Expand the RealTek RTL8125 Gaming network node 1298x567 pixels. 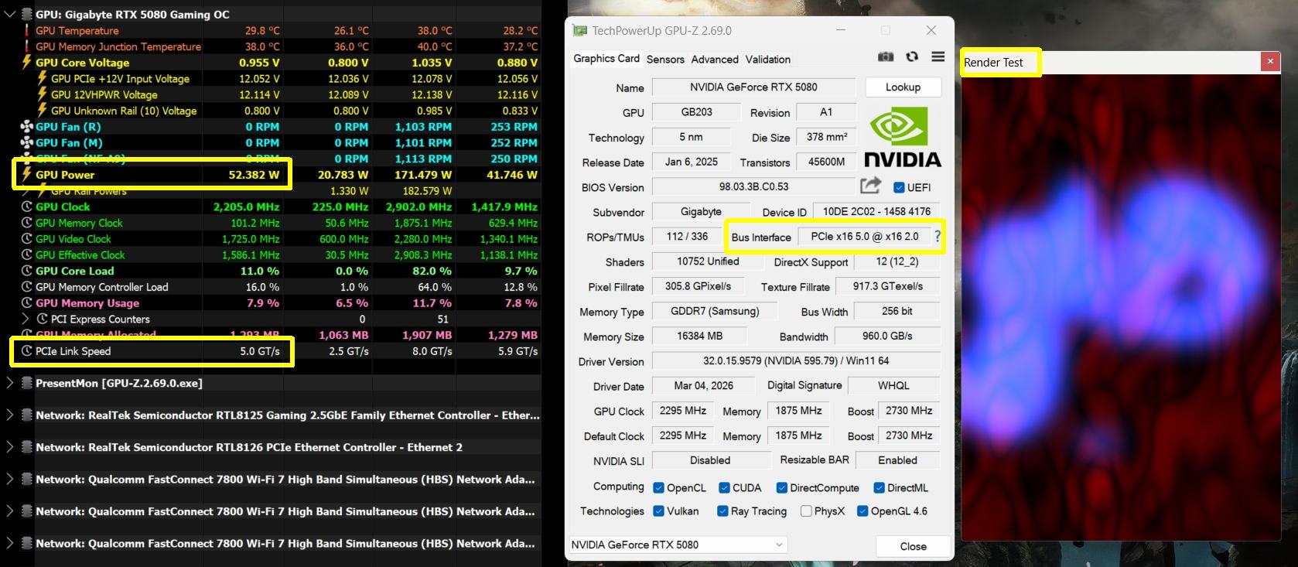(9, 415)
